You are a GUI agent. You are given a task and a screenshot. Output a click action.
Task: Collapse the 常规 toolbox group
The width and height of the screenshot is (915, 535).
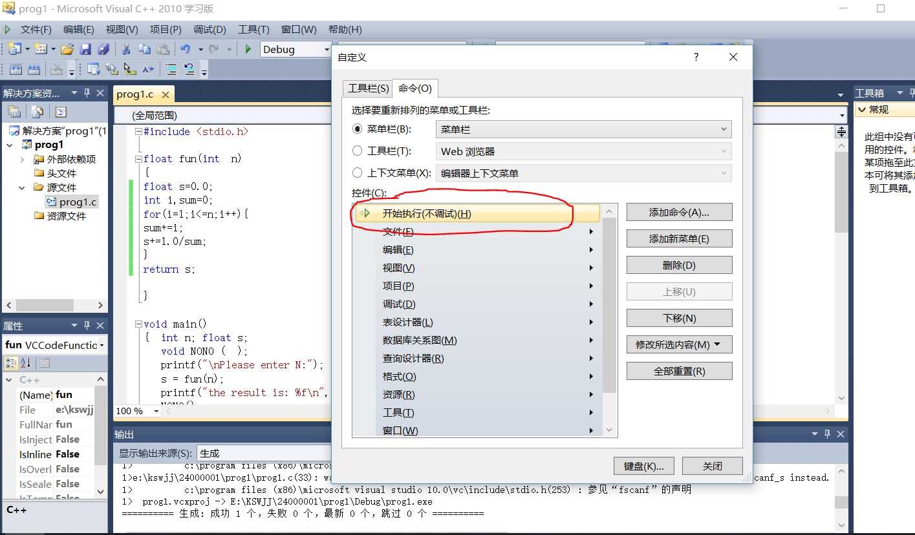(862, 110)
